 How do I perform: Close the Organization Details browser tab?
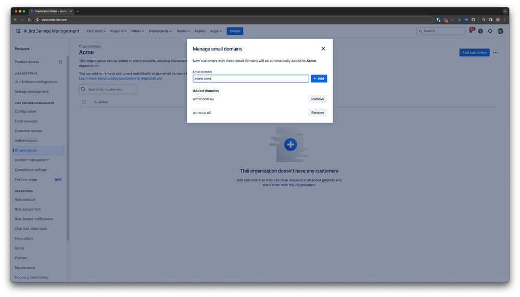coord(71,11)
